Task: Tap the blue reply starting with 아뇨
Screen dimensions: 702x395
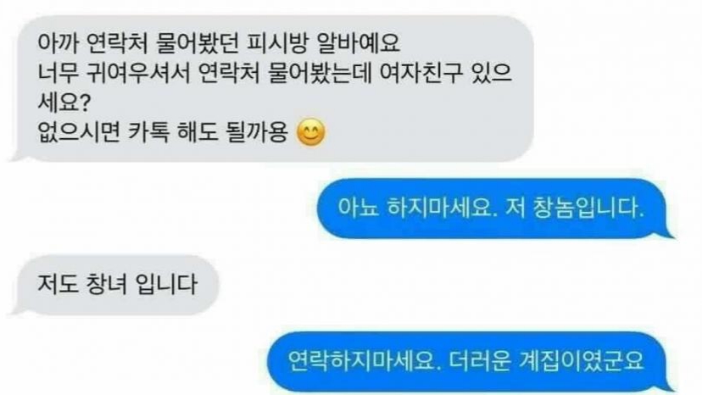Action: pos(496,209)
